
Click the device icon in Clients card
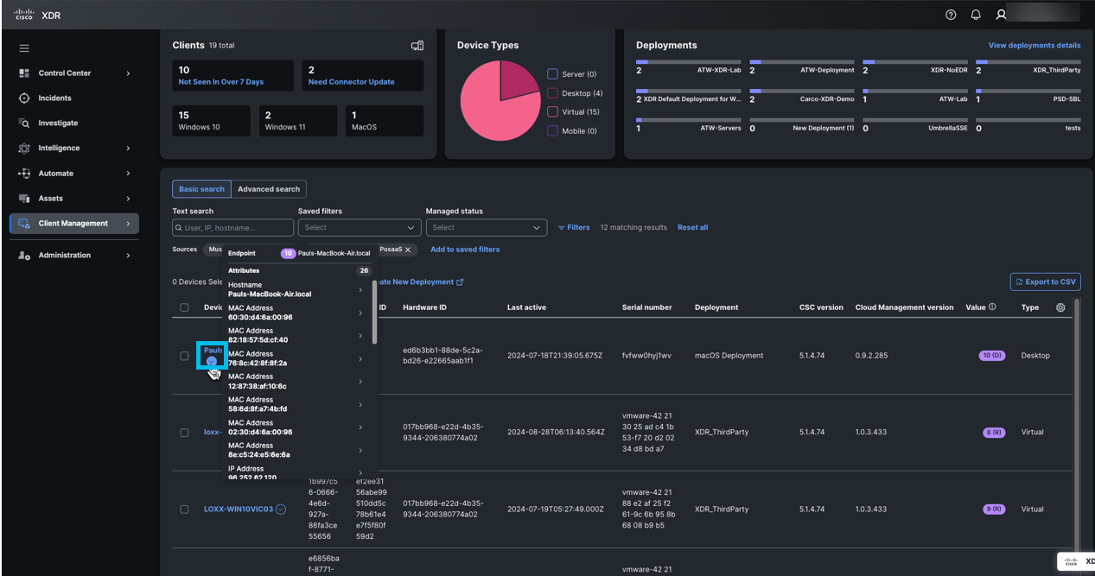tap(417, 46)
